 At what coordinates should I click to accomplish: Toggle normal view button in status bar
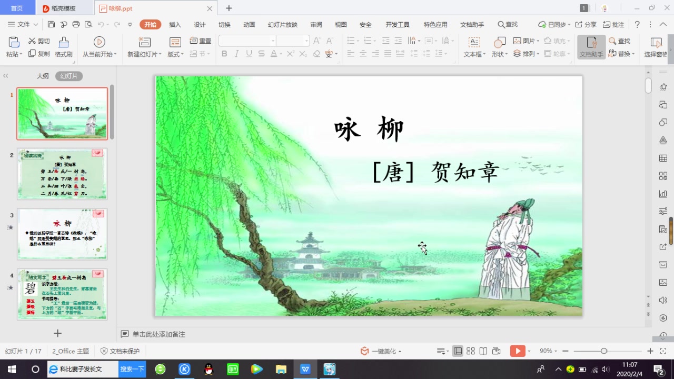coord(458,351)
